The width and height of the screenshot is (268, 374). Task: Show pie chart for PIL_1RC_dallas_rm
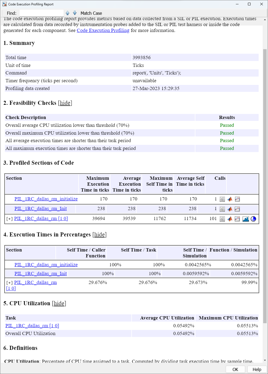(x=253, y=219)
